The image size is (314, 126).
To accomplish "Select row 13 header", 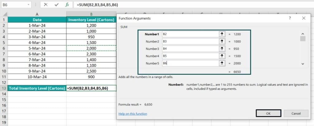I will (4, 88).
